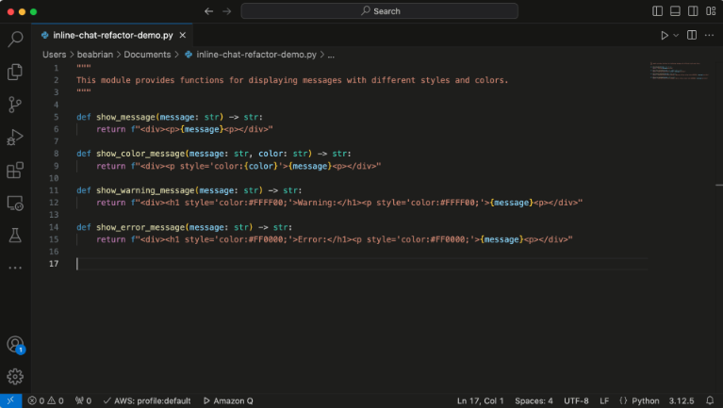Open editor More Actions ellipsis menu
The width and height of the screenshot is (723, 408).
point(709,35)
